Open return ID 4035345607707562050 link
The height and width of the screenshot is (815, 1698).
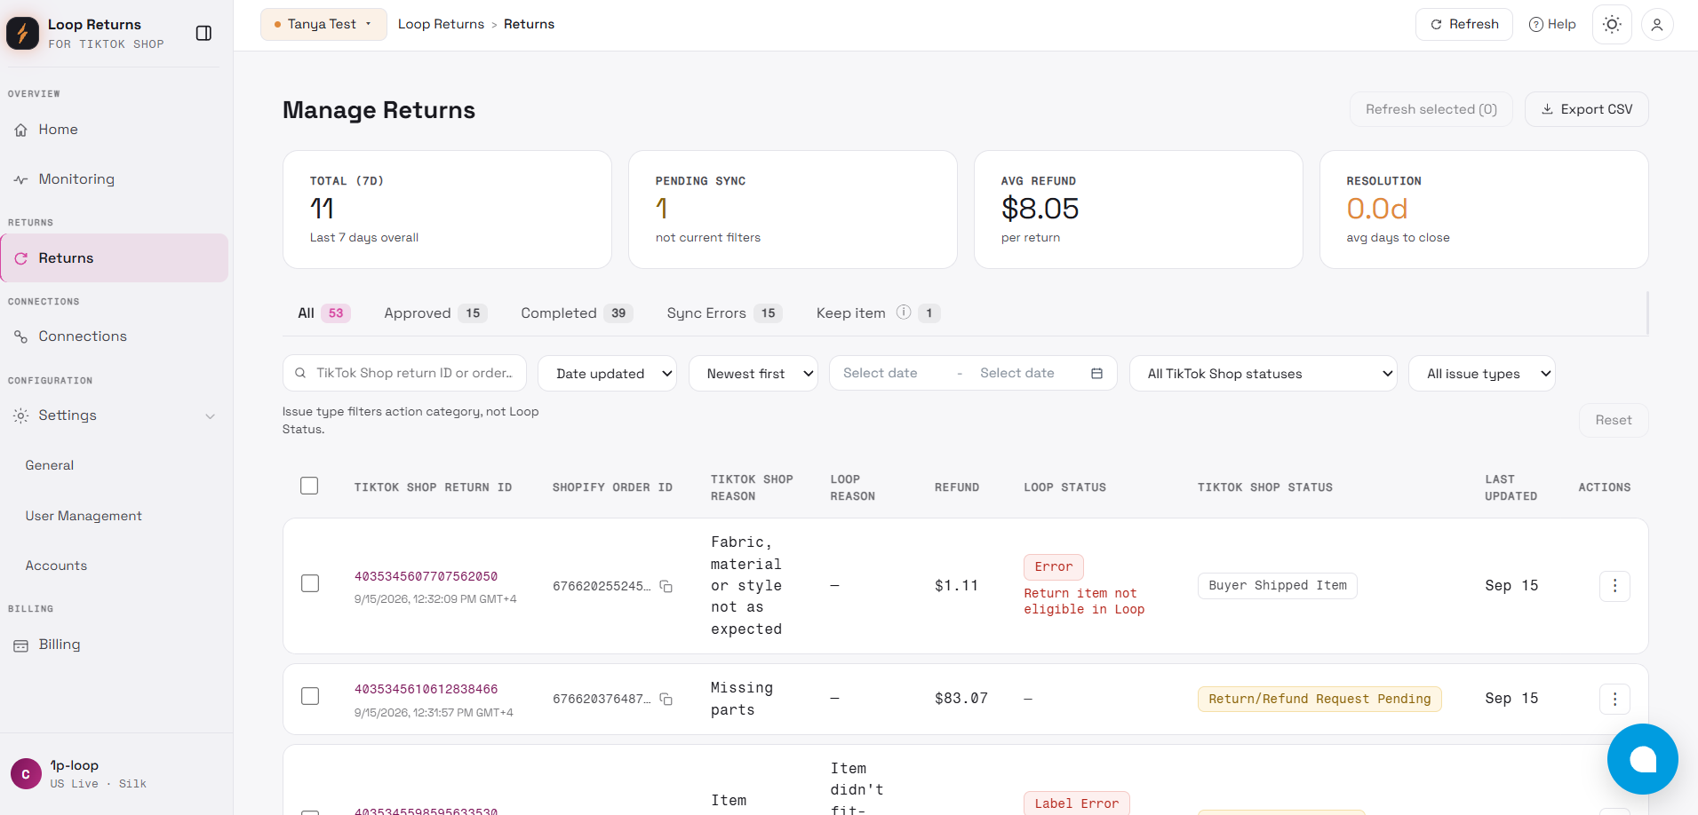pos(426,576)
